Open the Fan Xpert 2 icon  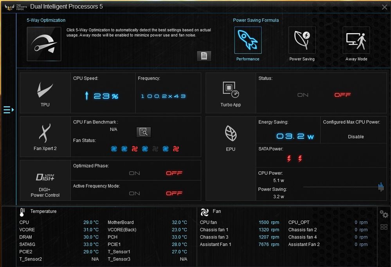coord(45,133)
